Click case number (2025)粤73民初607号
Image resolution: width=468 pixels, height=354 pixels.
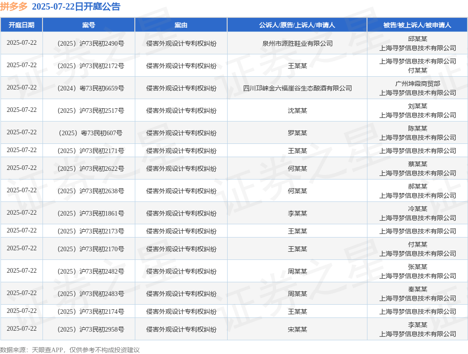click(x=91, y=133)
